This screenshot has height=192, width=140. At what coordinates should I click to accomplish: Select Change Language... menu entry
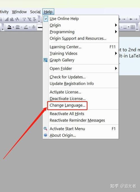pos(67,105)
